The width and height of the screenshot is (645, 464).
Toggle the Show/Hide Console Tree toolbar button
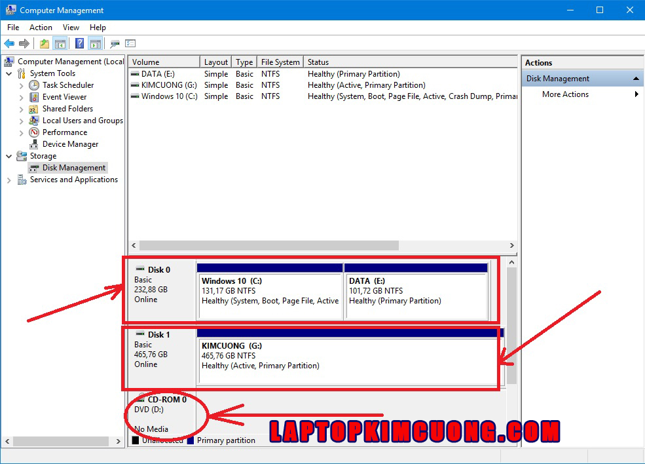(60, 43)
